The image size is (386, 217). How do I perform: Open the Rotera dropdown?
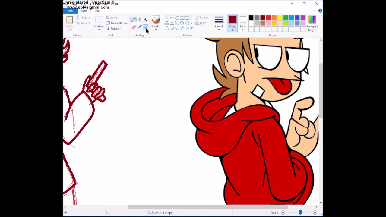click(113, 29)
